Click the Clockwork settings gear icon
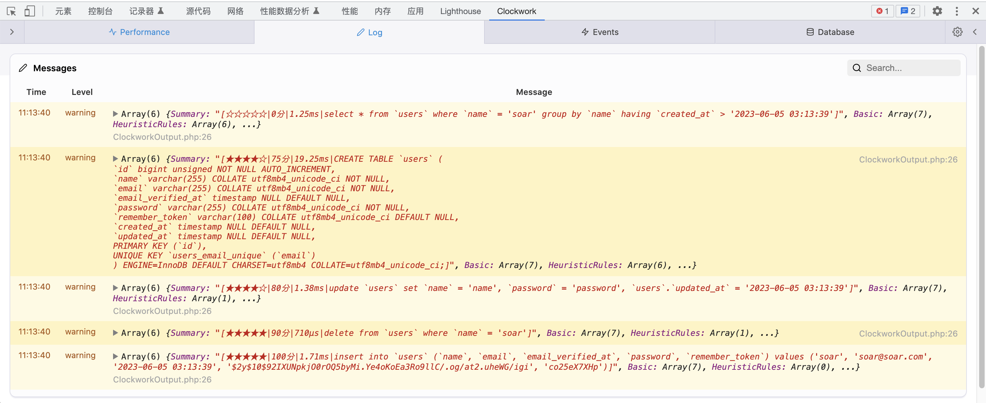This screenshot has width=986, height=403. 958,32
